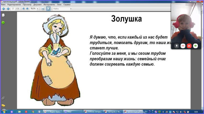Switch to учебник литера... PDF taskbar window
The width and height of the screenshot is (204, 114).
pos(93,112)
